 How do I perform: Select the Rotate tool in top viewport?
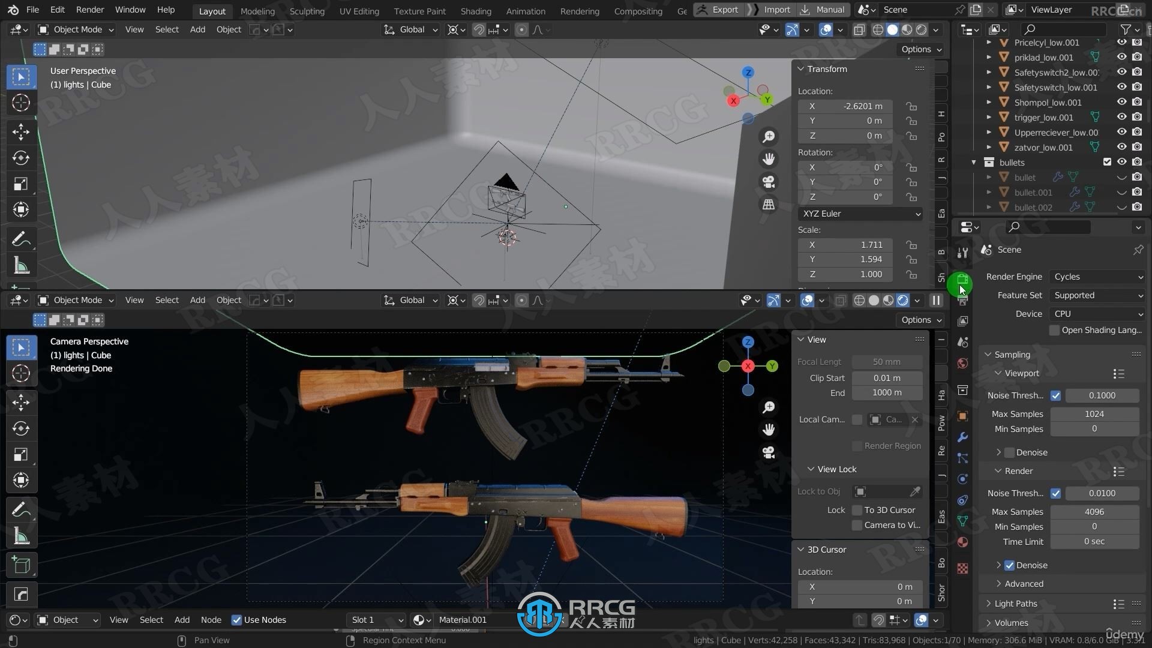pyautogui.click(x=21, y=158)
